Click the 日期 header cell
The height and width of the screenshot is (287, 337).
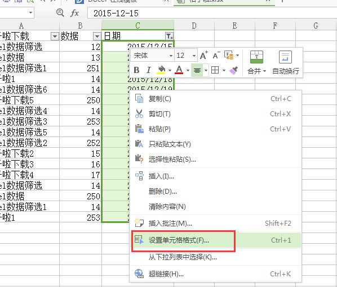pyautogui.click(x=138, y=36)
